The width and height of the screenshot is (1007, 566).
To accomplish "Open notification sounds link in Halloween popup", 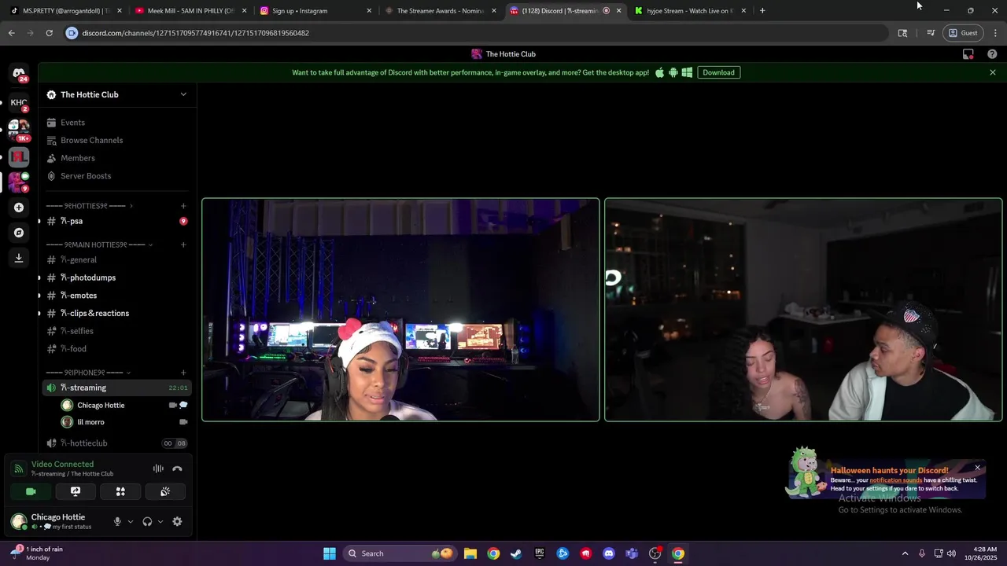I will coord(895,480).
